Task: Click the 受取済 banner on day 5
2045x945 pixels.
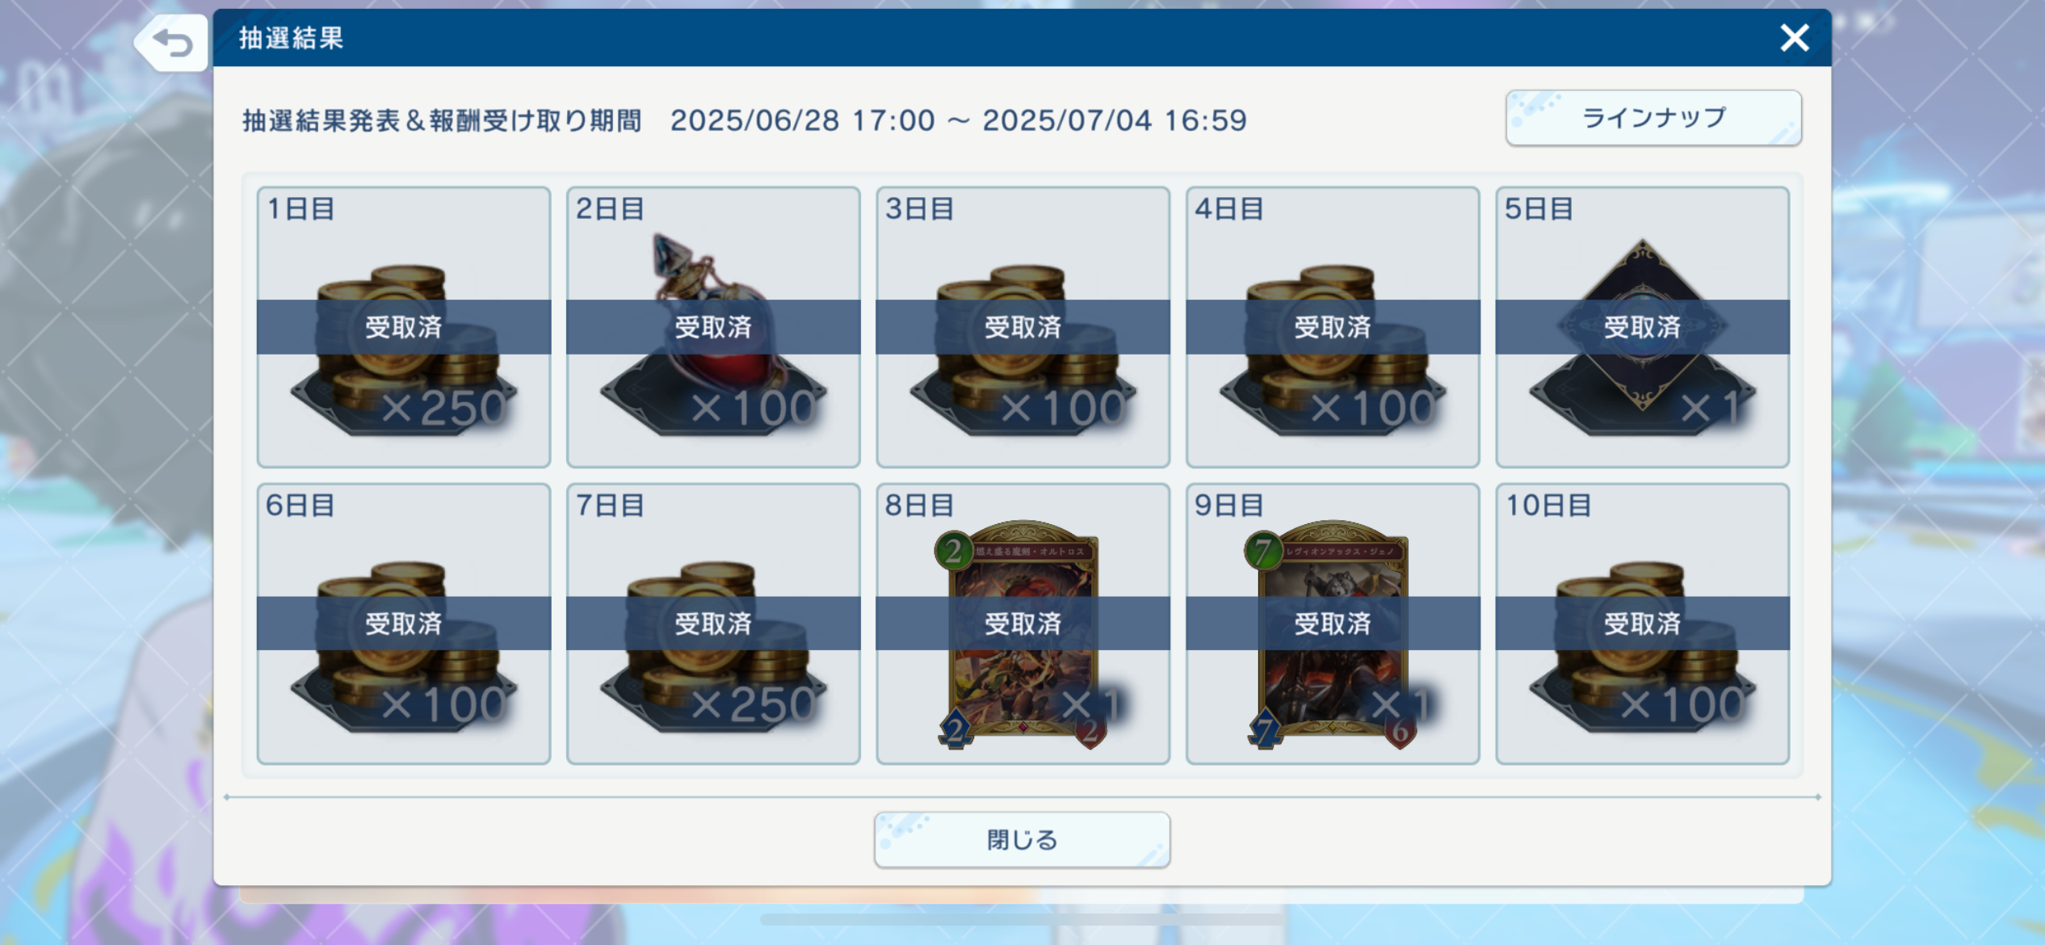Action: pyautogui.click(x=1642, y=327)
